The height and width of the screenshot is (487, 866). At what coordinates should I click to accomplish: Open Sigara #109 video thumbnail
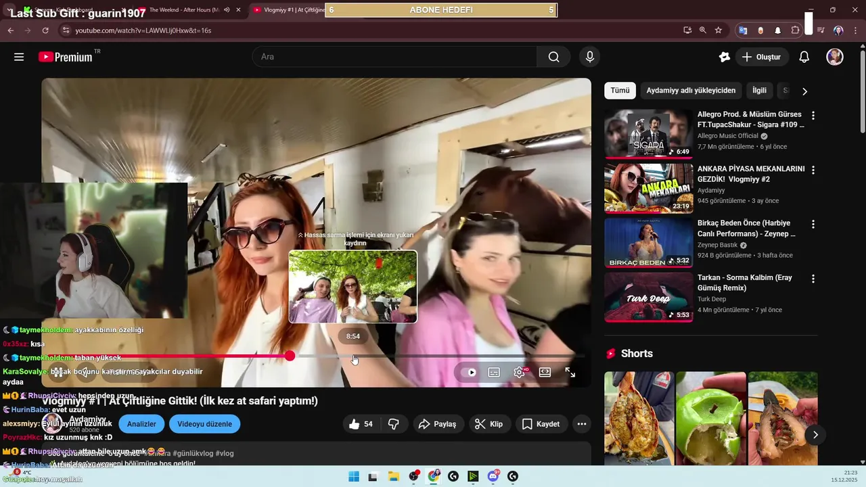point(648,134)
